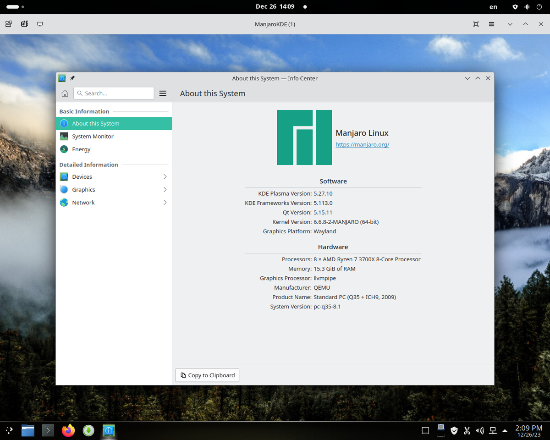Click the display icon in the VM toolbar

[40, 24]
